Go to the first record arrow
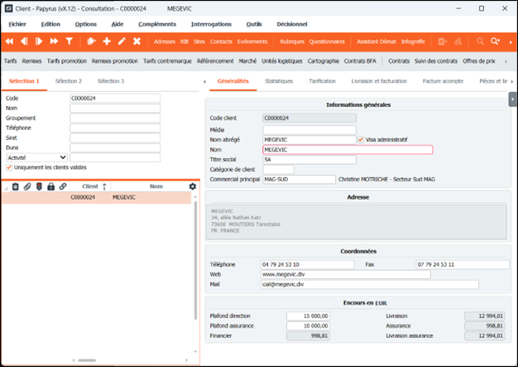This screenshot has width=518, height=367. (11, 41)
